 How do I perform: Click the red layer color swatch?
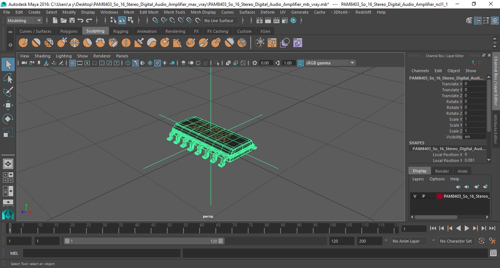[x=439, y=196]
